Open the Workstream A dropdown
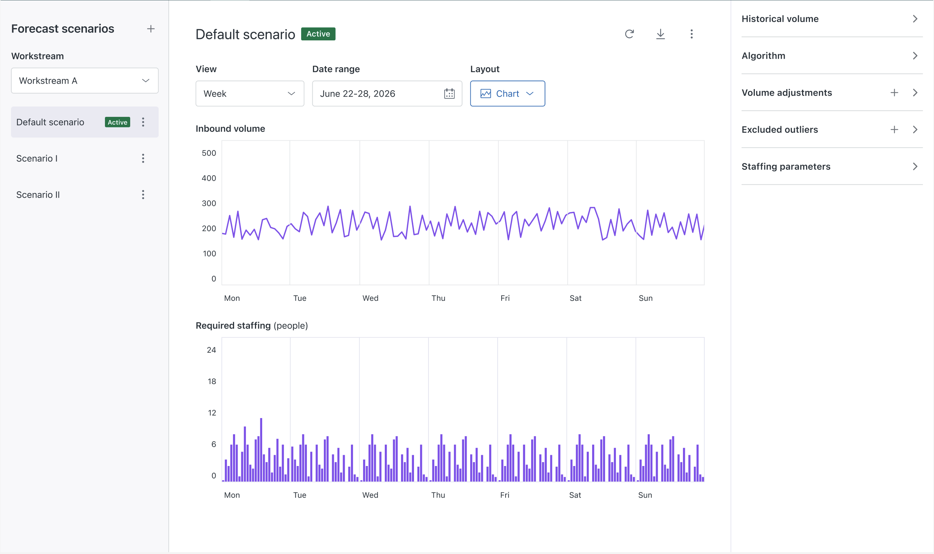934x554 pixels. pos(85,81)
